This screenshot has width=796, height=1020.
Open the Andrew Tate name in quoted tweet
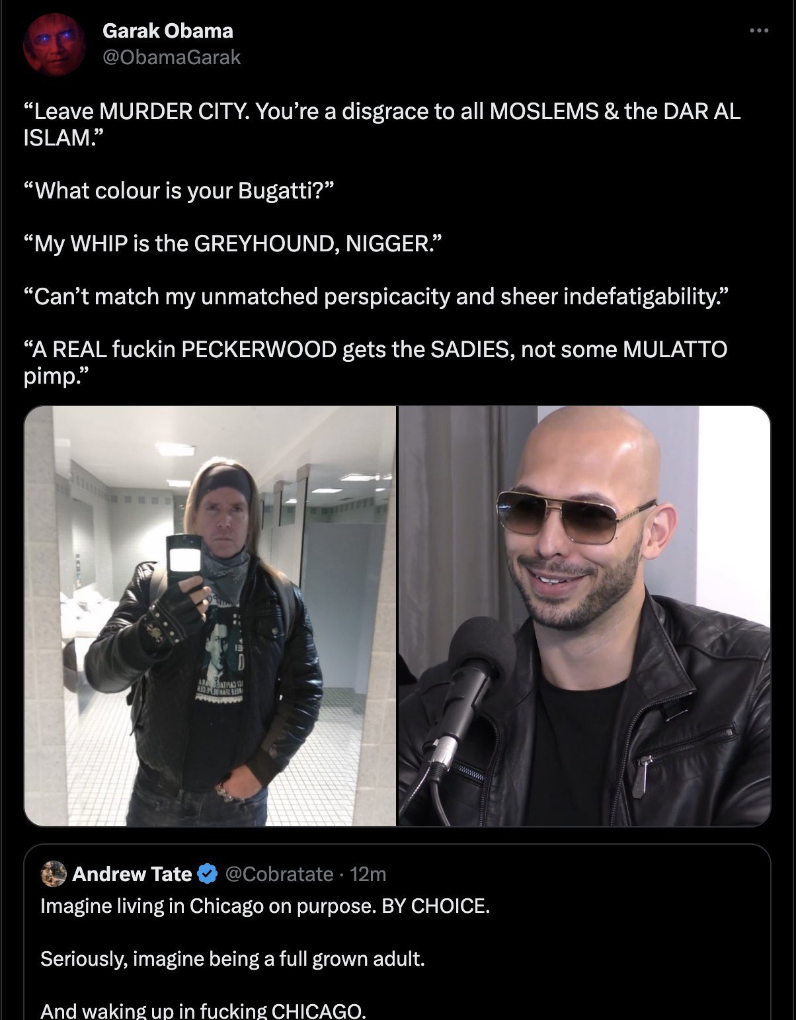point(132,874)
